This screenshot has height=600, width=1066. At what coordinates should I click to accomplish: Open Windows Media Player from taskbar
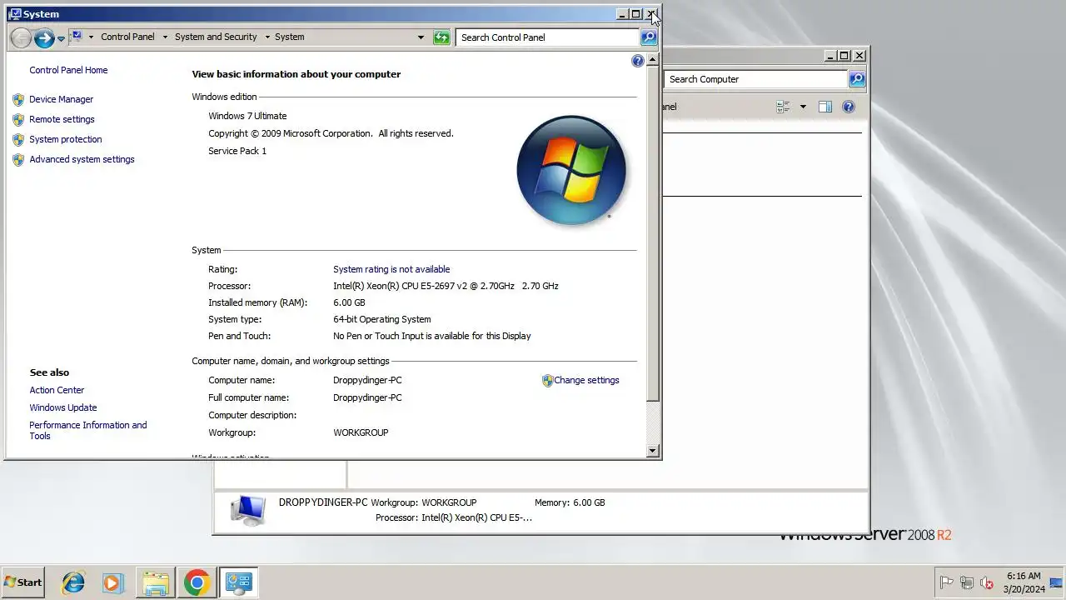pos(113,582)
